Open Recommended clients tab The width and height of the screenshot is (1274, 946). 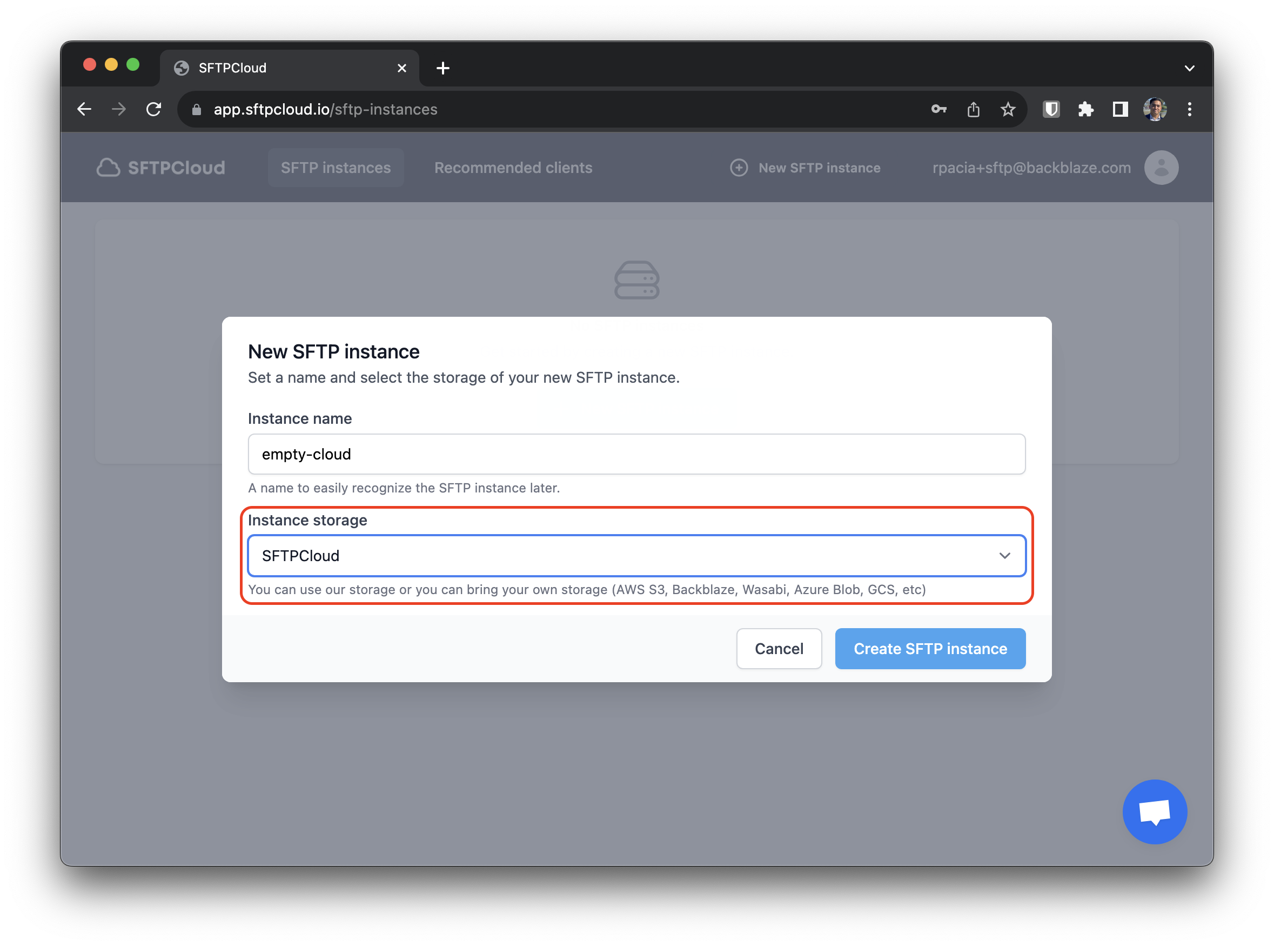513,168
